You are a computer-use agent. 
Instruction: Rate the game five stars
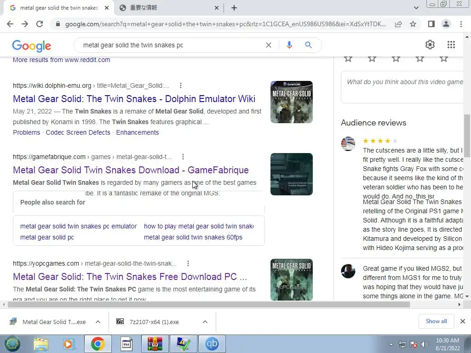tap(444, 58)
